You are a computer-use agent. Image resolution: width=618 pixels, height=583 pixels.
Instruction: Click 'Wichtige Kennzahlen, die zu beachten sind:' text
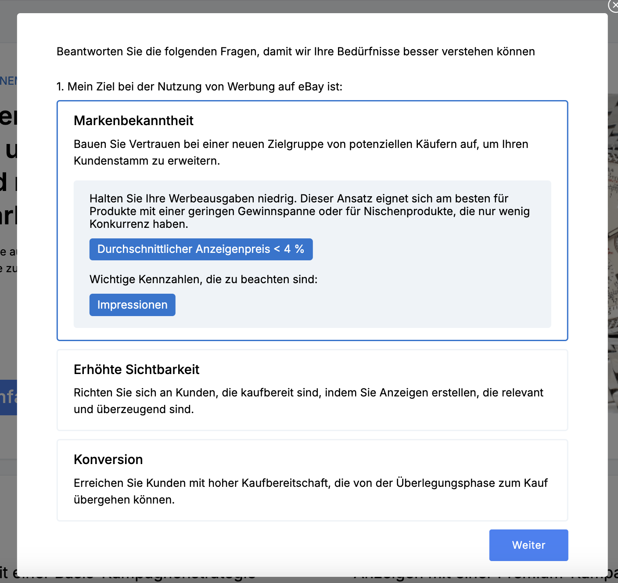(x=203, y=279)
